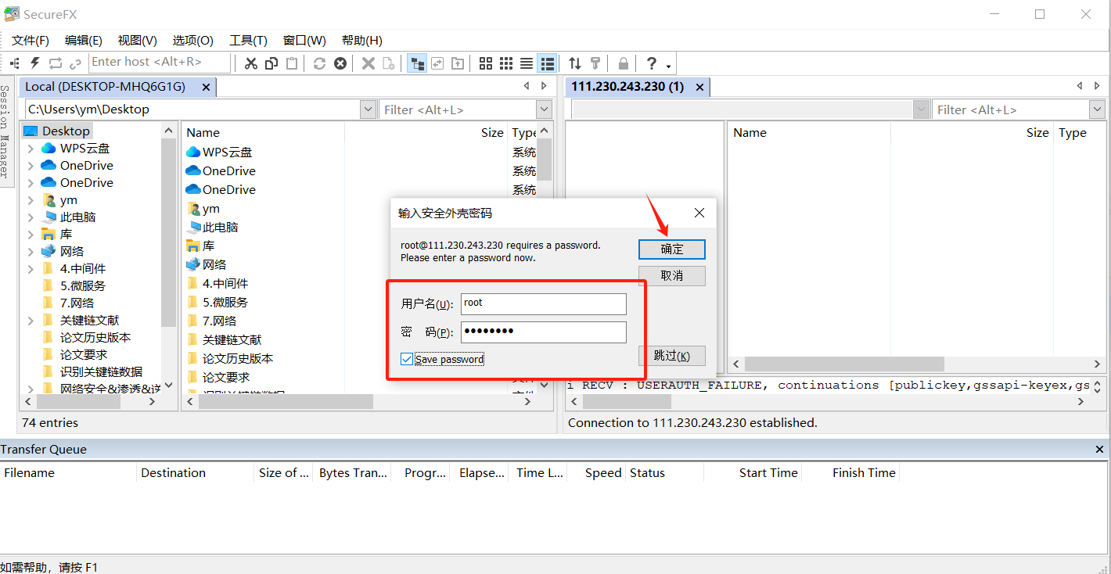Switch the file view to details layout
The width and height of the screenshot is (1111, 574).
[x=547, y=63]
